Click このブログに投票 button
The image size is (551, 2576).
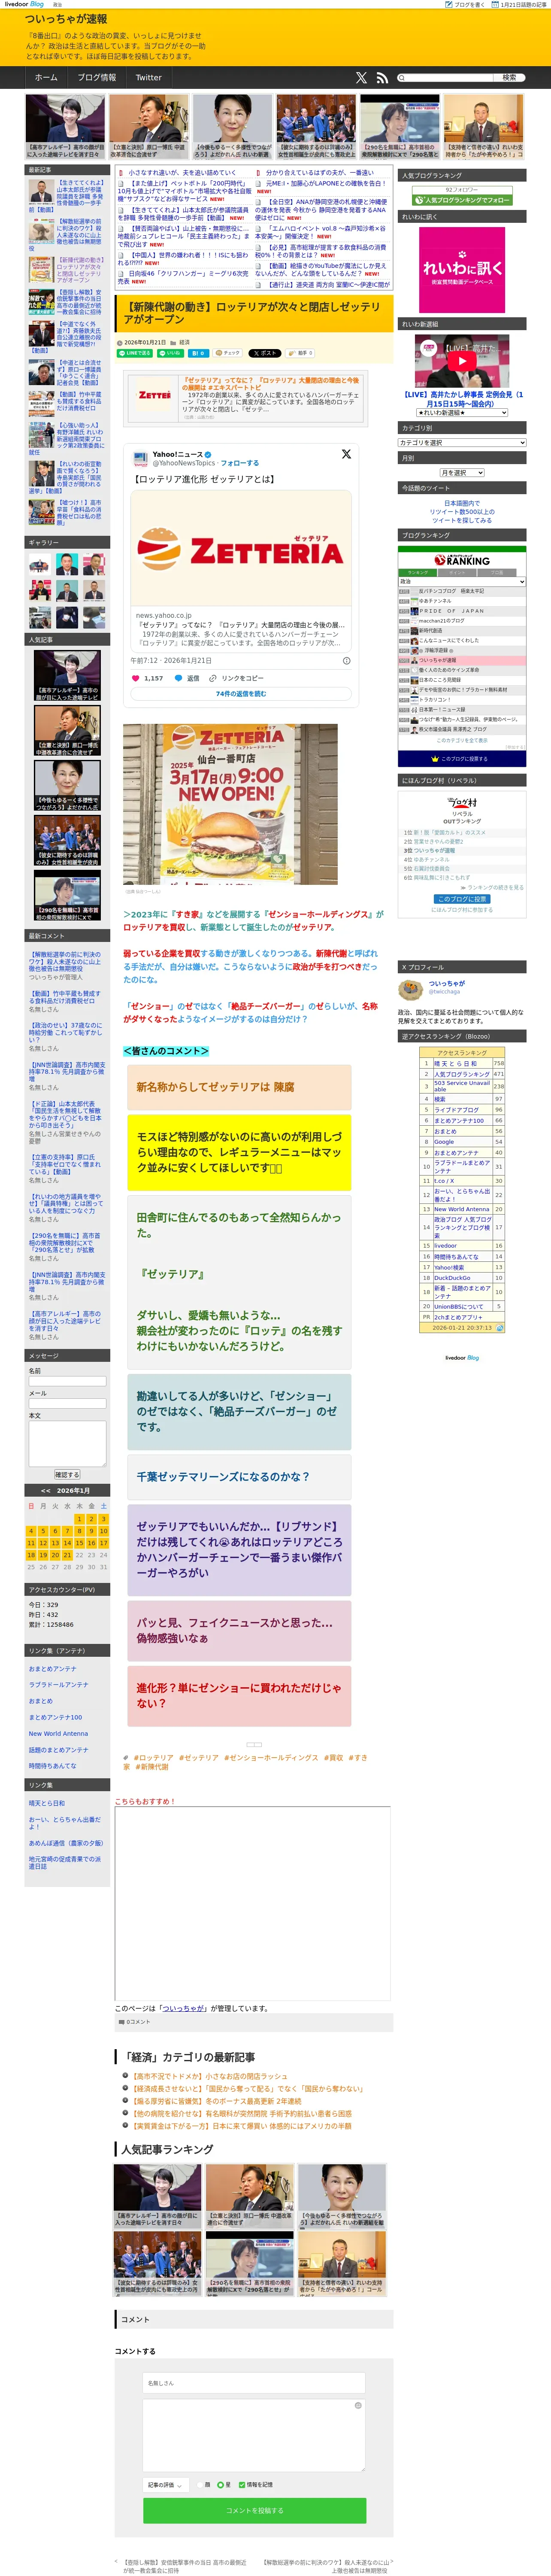[x=462, y=899]
